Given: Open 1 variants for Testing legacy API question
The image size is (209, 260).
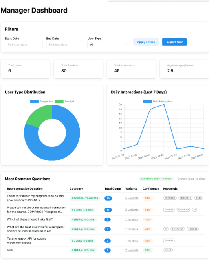Looking at the screenshot, I should 132,241.
